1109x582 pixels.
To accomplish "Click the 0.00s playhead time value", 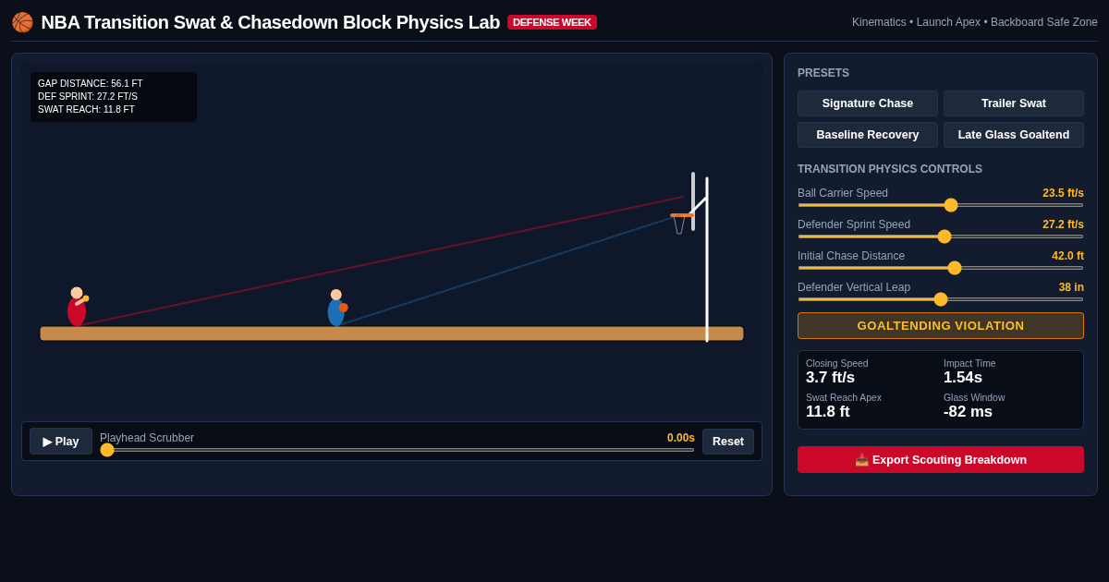I will (681, 438).
